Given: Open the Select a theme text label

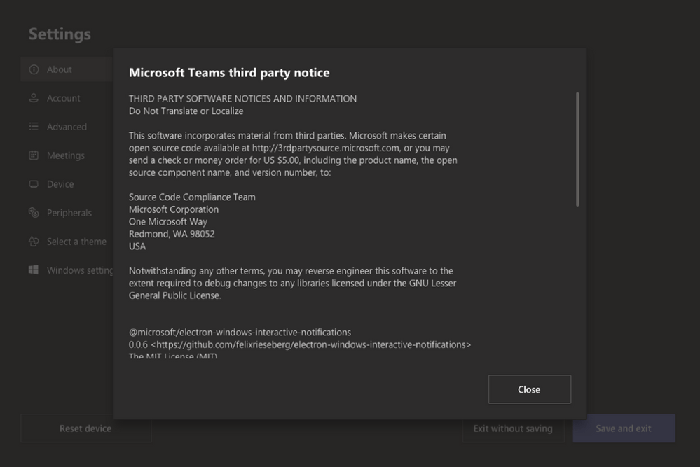Looking at the screenshot, I should point(76,242).
